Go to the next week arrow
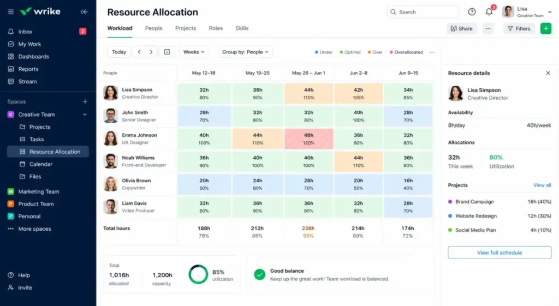559x306 pixels. 151,52
